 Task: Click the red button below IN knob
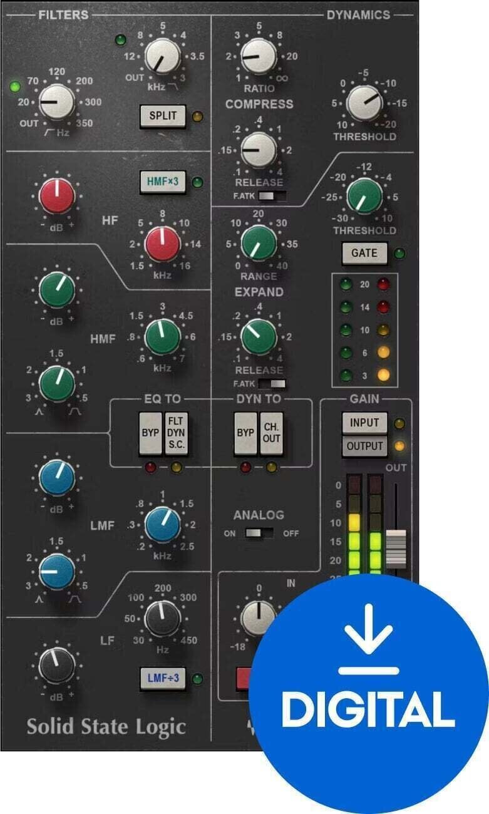[x=243, y=679]
